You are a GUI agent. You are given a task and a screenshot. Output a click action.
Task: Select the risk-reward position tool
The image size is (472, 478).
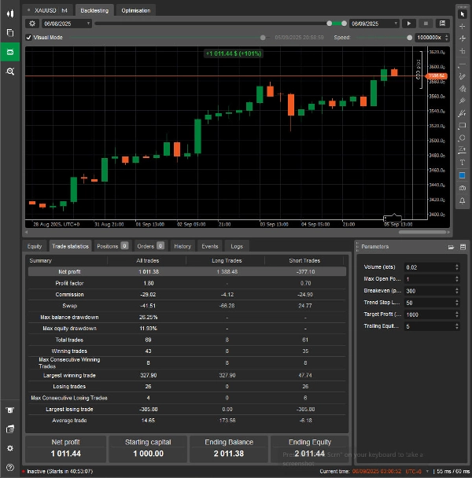tap(463, 150)
